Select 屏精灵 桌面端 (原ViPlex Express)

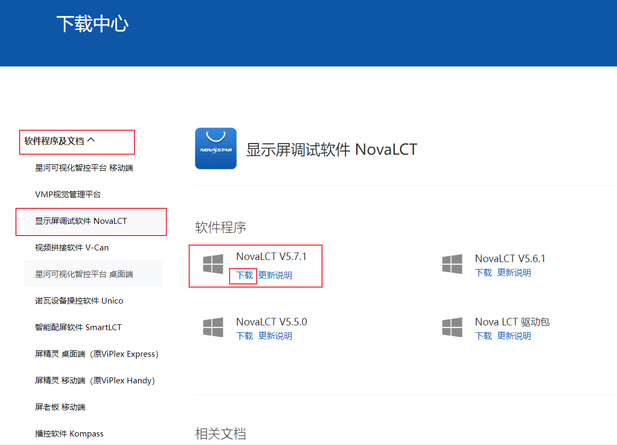[x=97, y=354]
